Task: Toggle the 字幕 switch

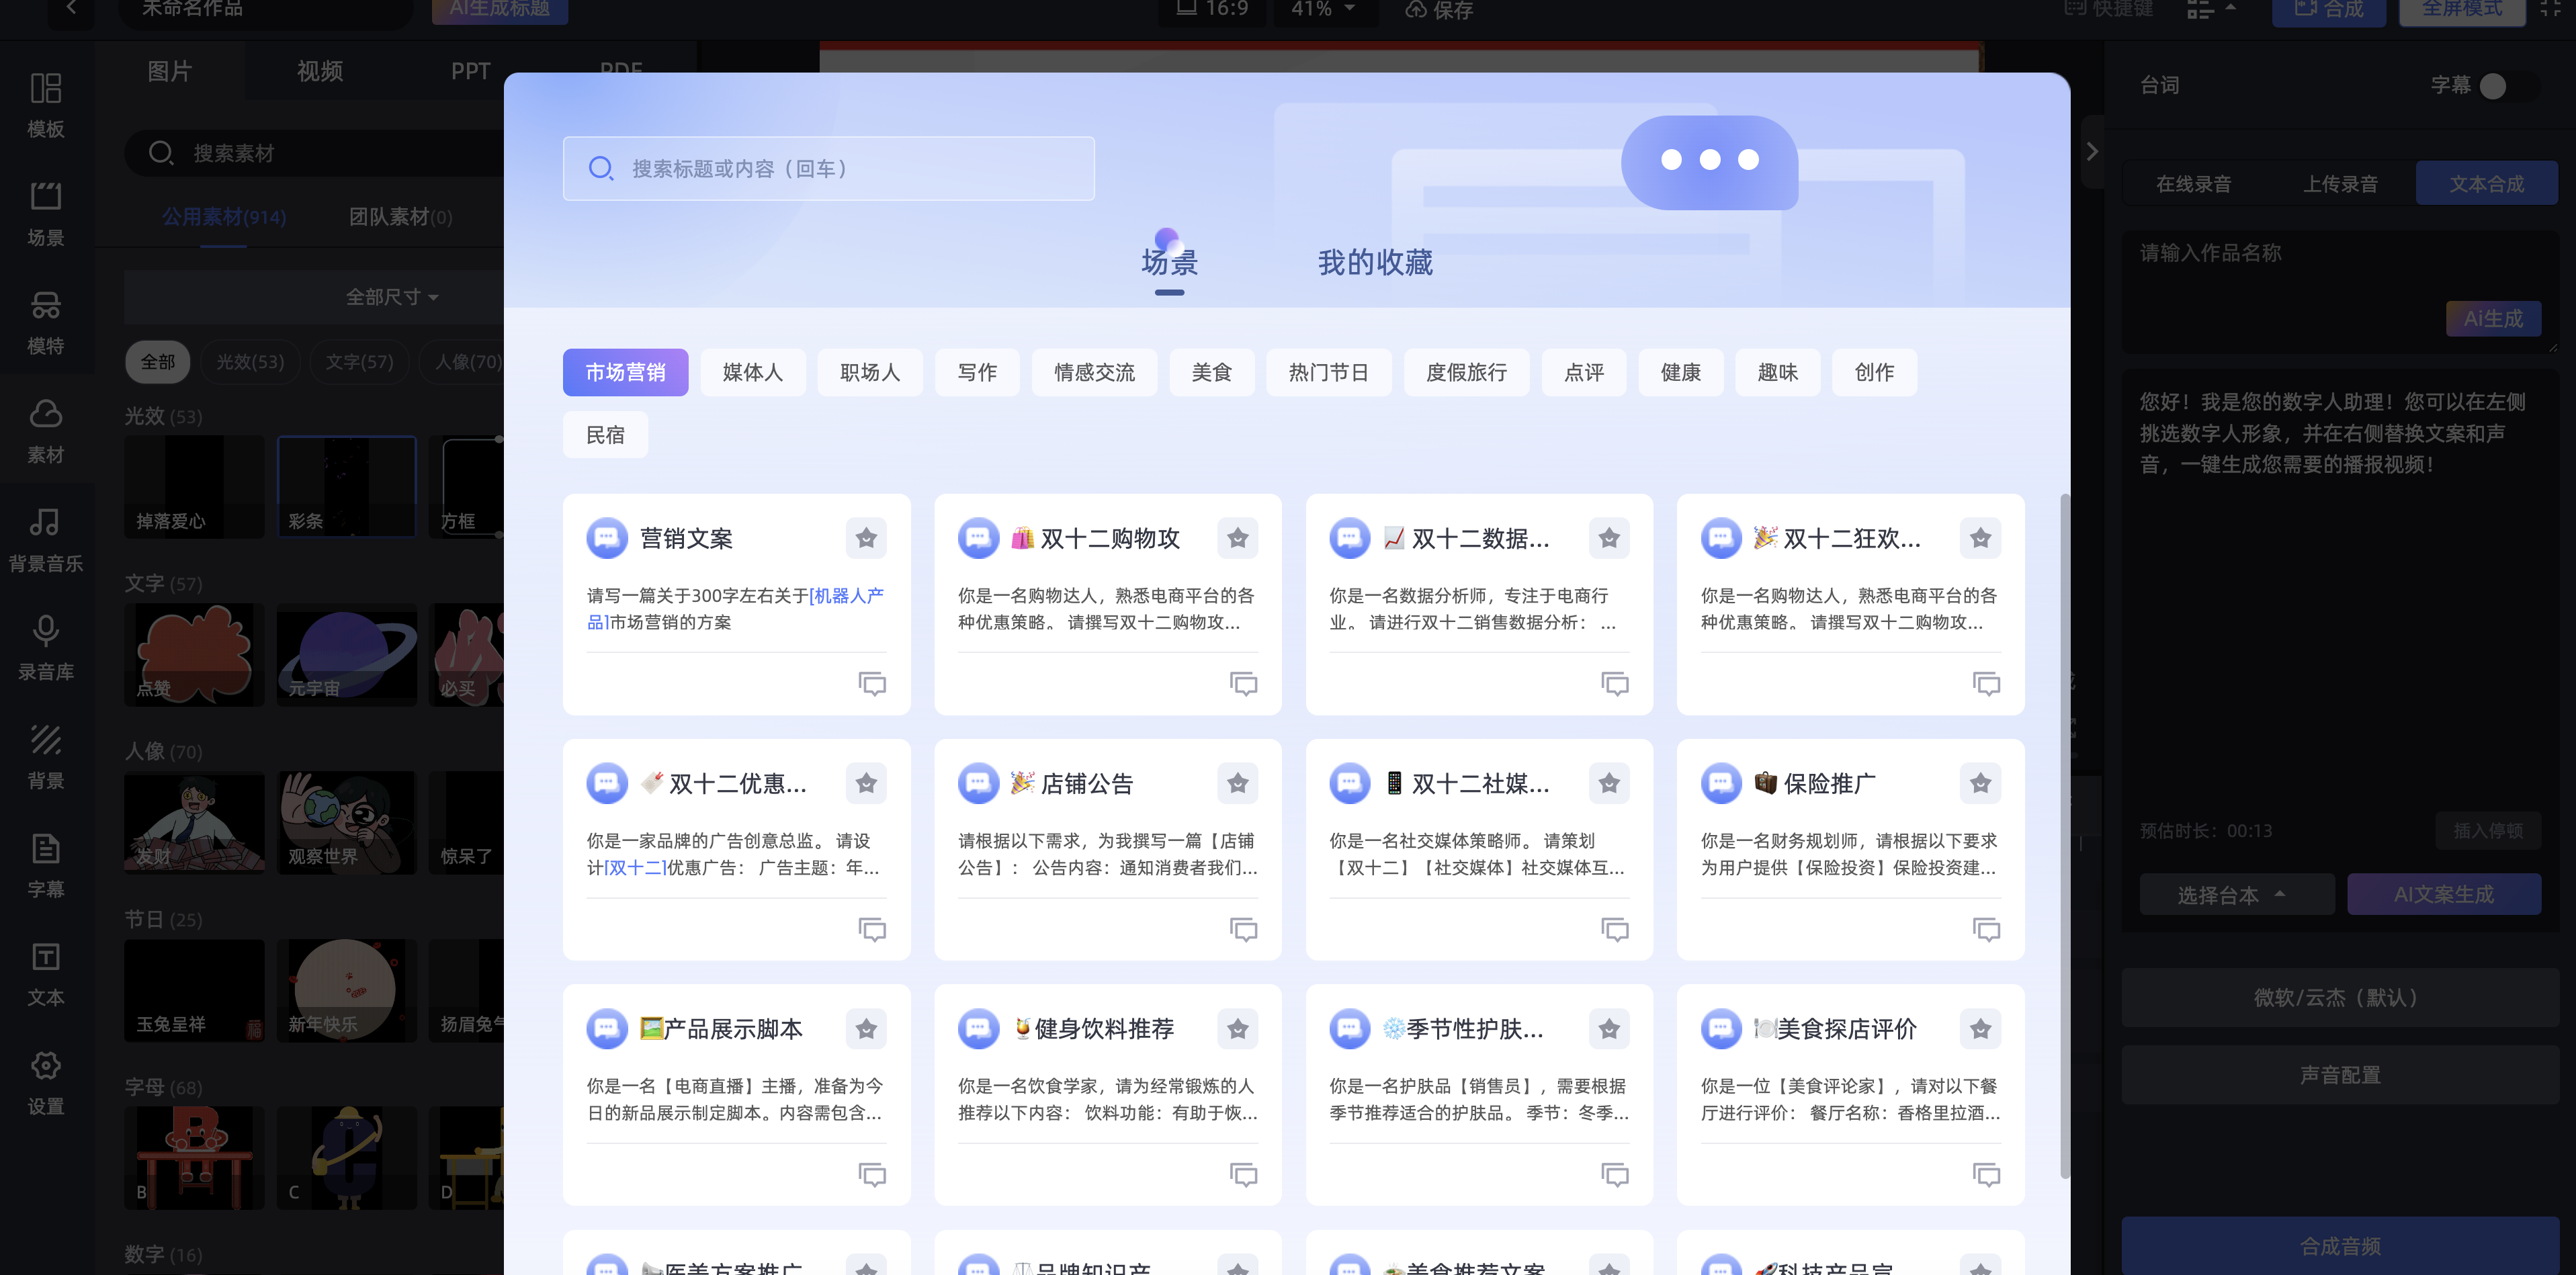Action: point(2508,86)
